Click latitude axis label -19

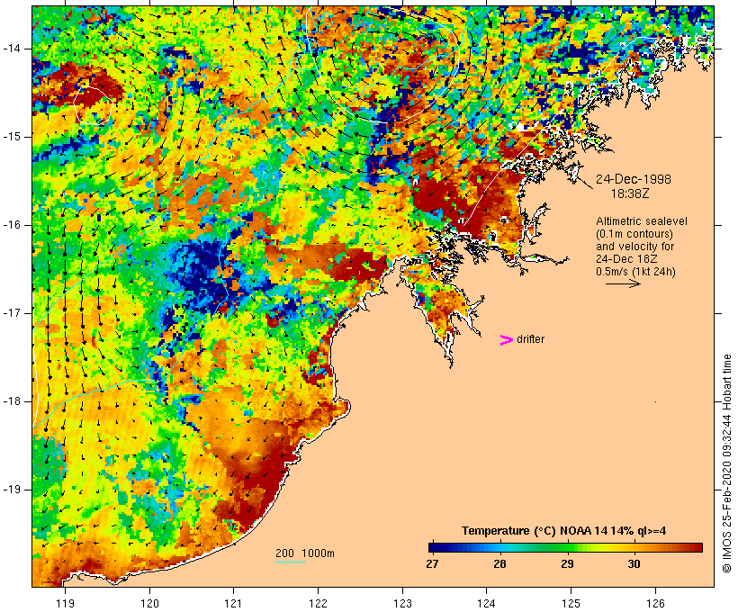tap(12, 489)
